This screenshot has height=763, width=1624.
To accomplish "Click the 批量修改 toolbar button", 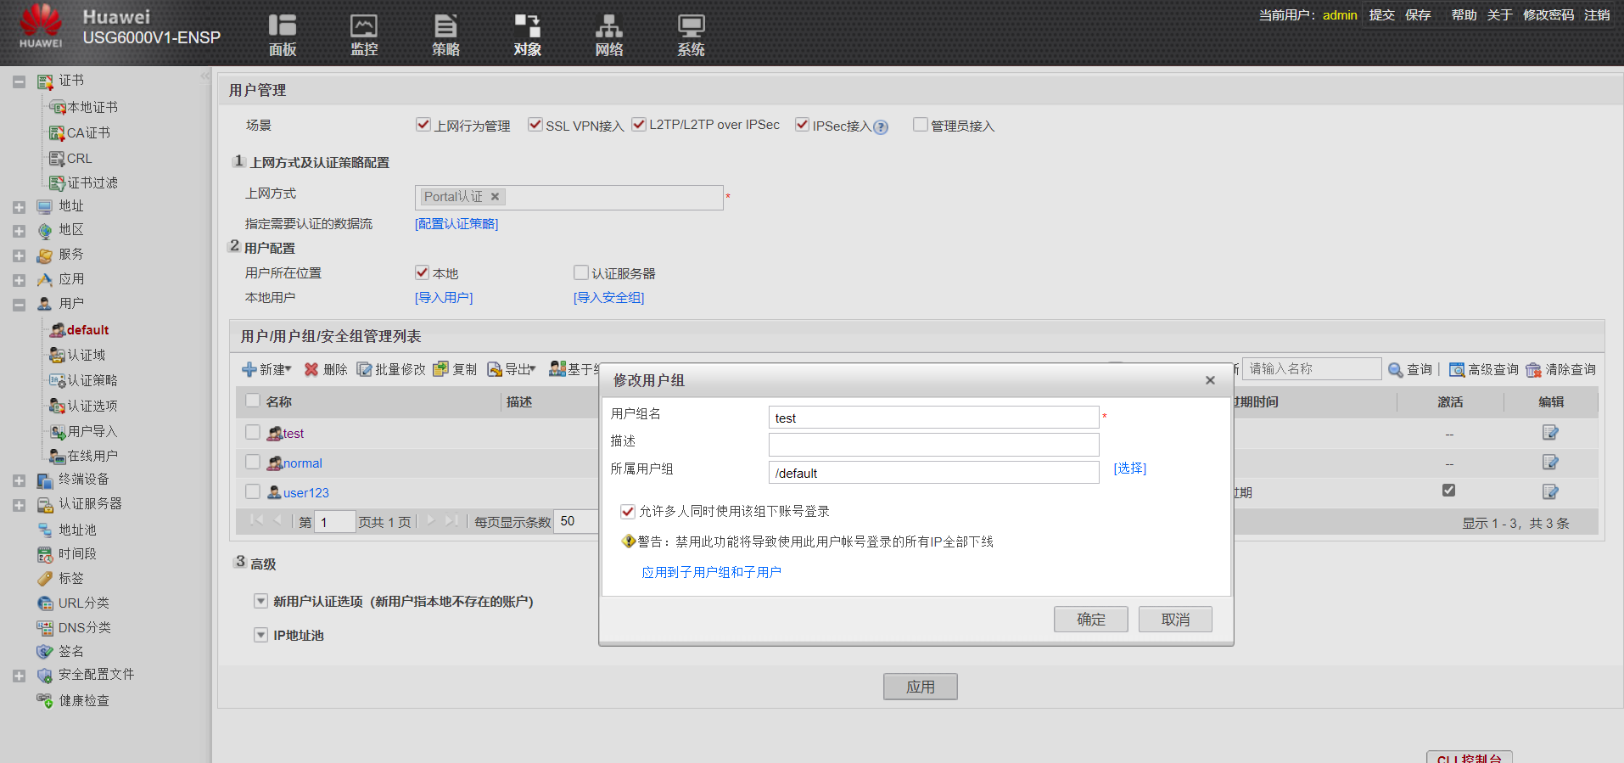I will [x=391, y=369].
